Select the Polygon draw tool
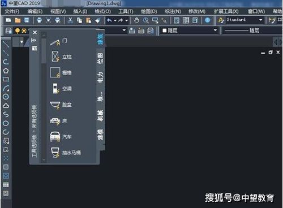This screenshot has width=283, height=208. pos(6,71)
